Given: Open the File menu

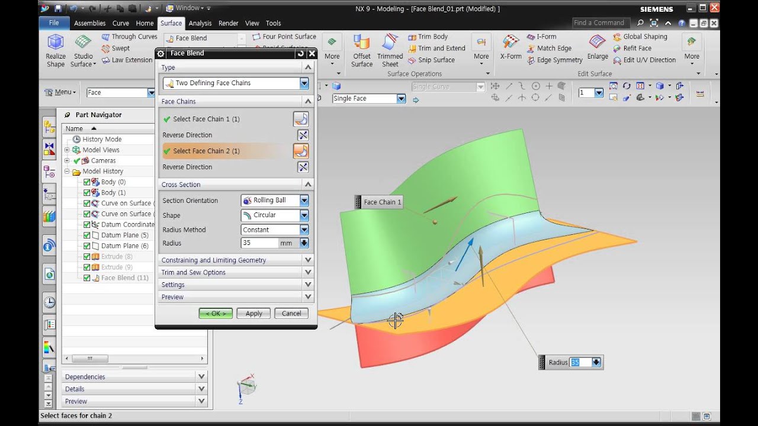Looking at the screenshot, I should pyautogui.click(x=54, y=23).
